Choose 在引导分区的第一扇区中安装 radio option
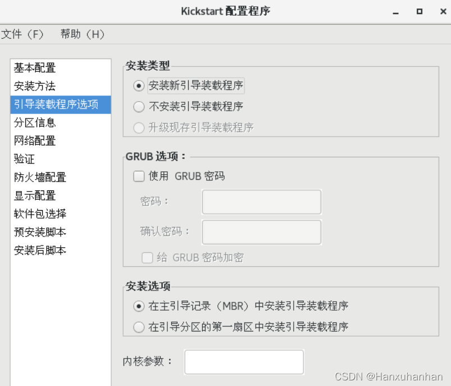 click(139, 326)
